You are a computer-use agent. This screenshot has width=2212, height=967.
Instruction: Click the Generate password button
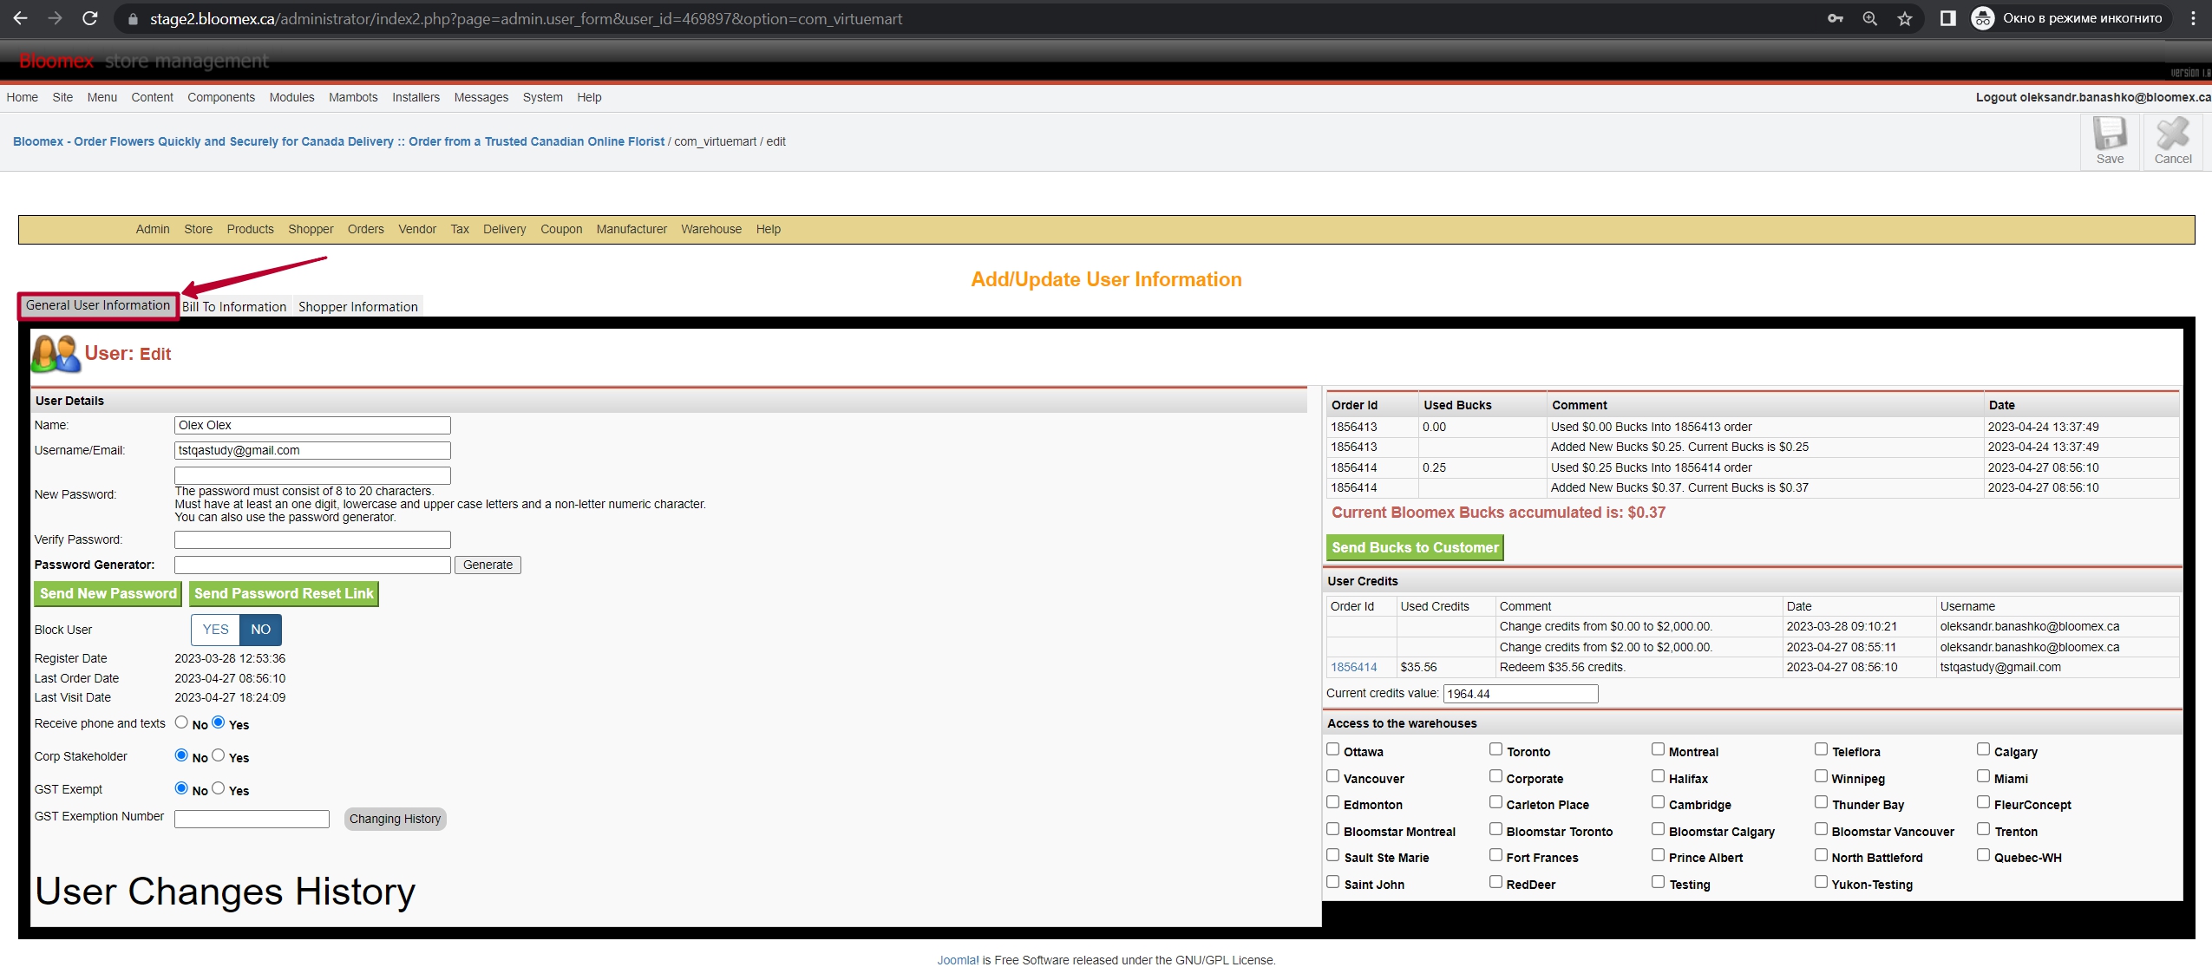[488, 565]
